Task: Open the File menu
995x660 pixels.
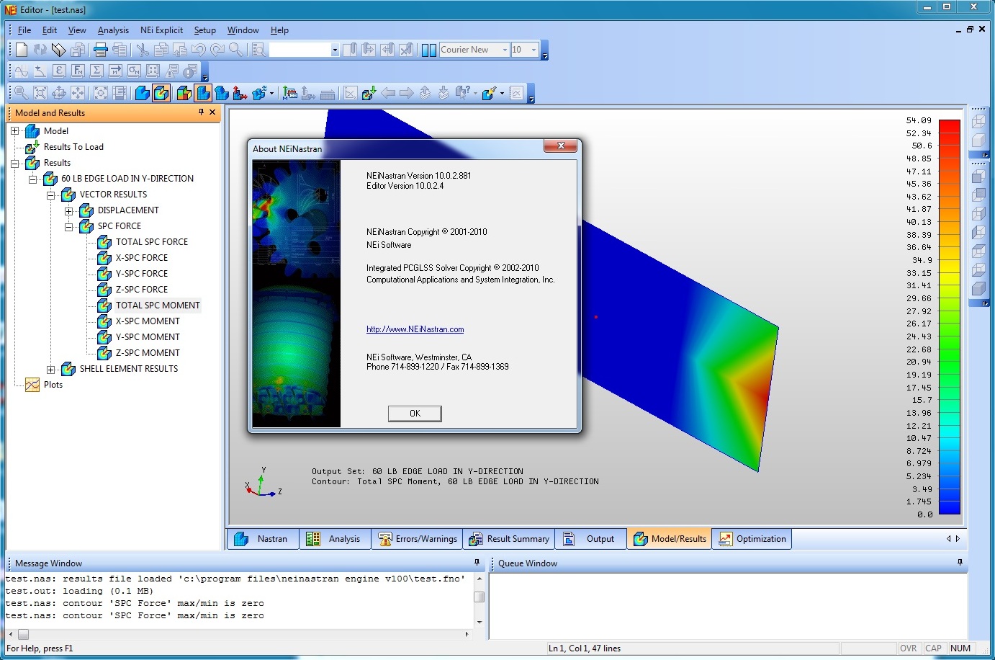Action: tap(24, 30)
